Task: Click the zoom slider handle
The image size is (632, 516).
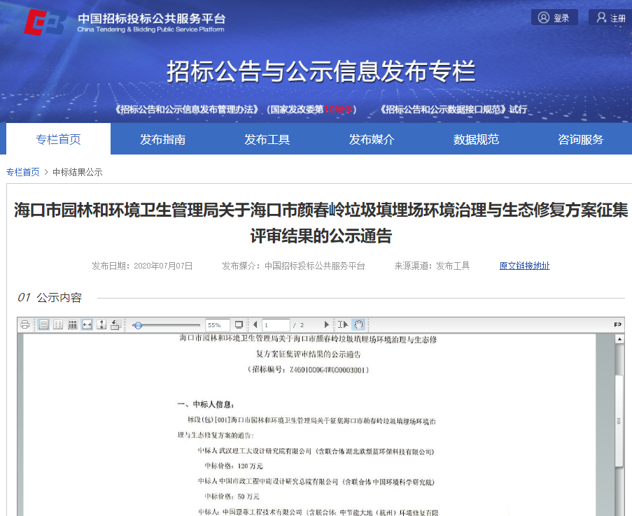Action: pyautogui.click(x=138, y=325)
